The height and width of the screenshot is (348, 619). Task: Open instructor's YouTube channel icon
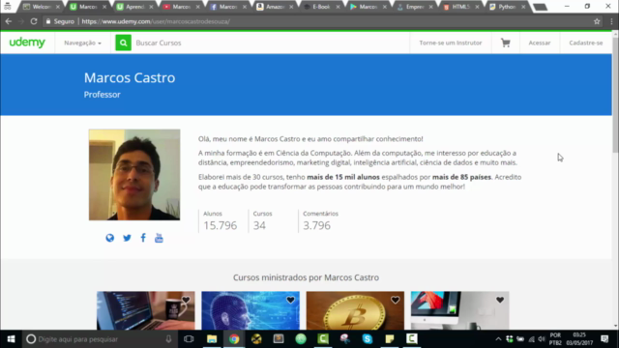pos(159,238)
